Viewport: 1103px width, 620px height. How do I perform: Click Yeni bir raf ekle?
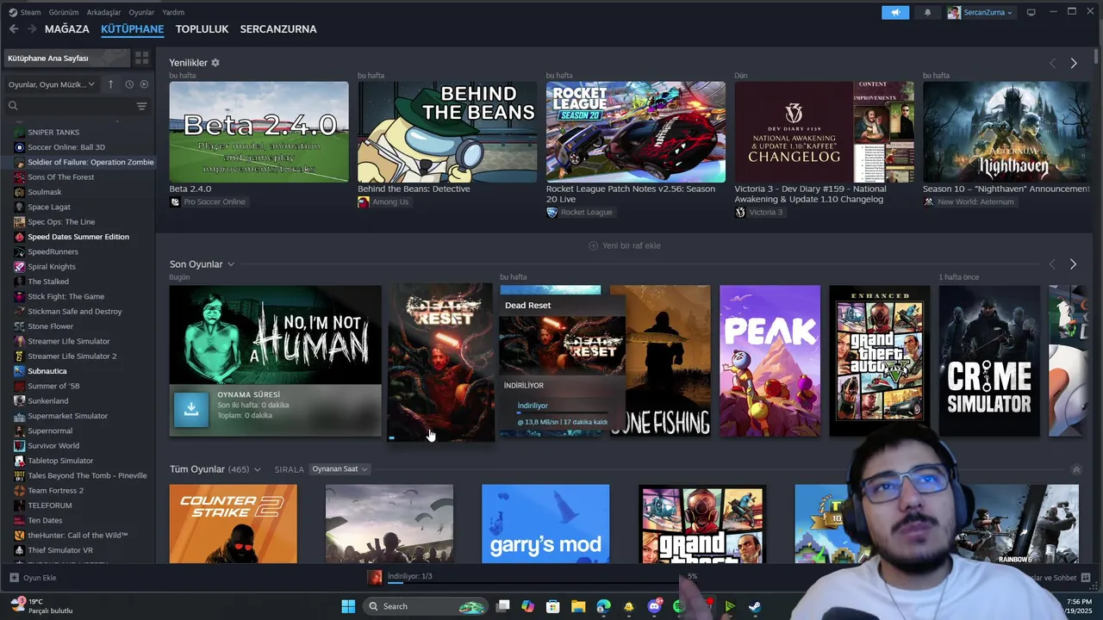[625, 245]
